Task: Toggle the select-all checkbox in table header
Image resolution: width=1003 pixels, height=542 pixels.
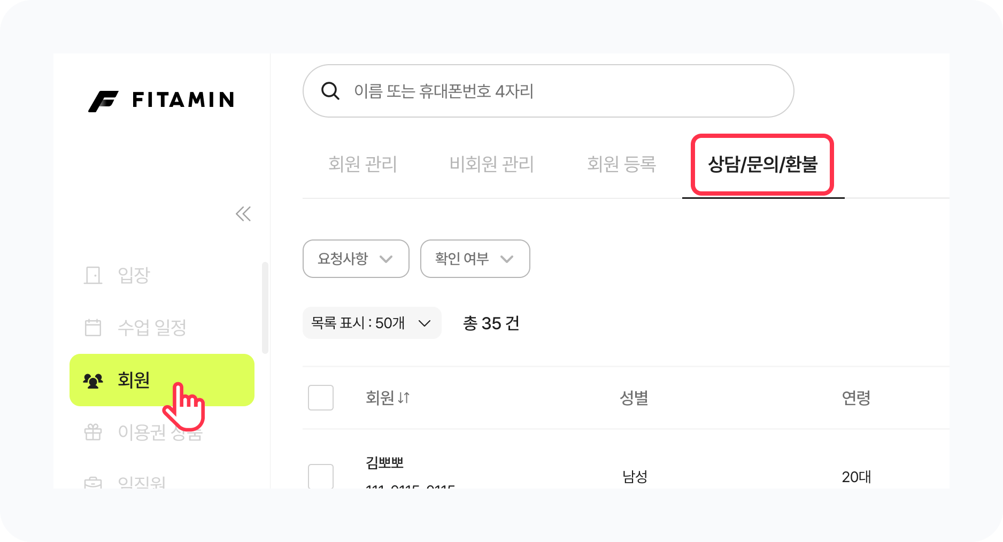Action: (x=321, y=398)
